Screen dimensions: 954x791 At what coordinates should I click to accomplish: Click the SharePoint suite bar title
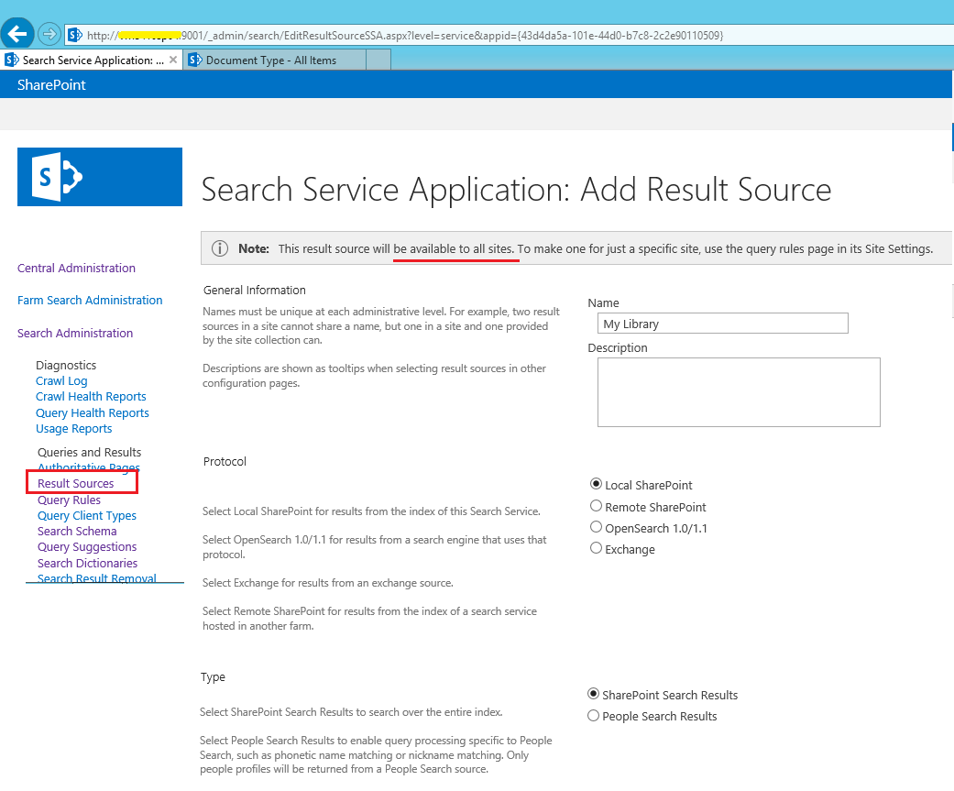(51, 84)
